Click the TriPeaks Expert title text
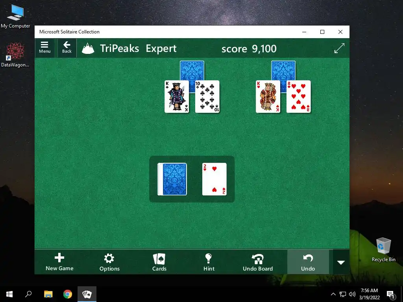The height and width of the screenshot is (302, 403). click(x=138, y=48)
